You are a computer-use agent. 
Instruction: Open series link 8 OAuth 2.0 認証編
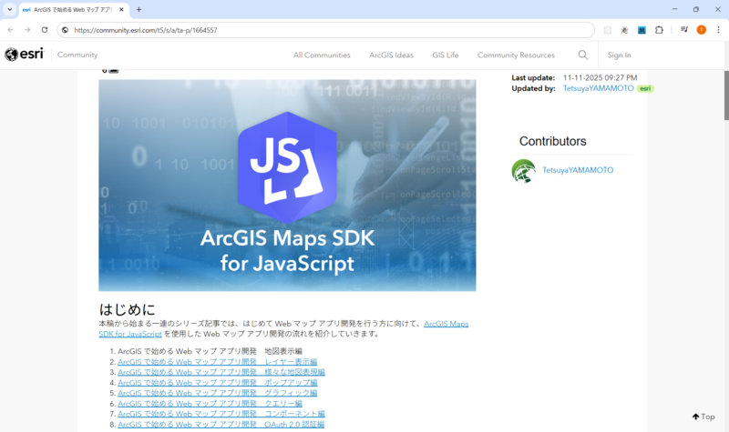[221, 425]
